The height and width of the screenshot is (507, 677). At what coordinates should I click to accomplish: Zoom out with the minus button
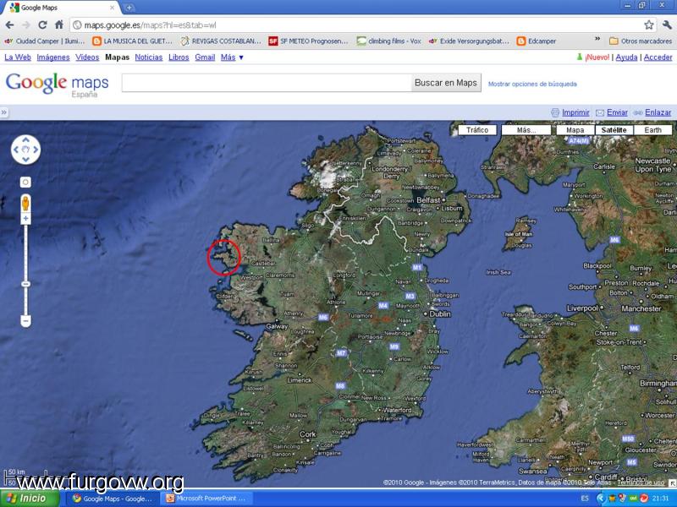25,321
